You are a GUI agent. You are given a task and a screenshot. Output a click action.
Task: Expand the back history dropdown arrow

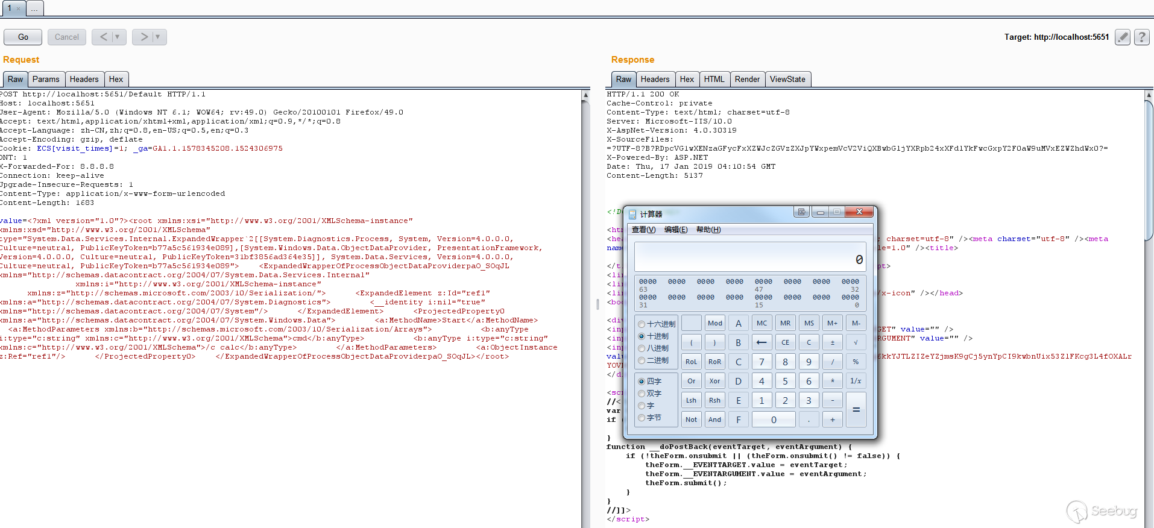tap(118, 37)
